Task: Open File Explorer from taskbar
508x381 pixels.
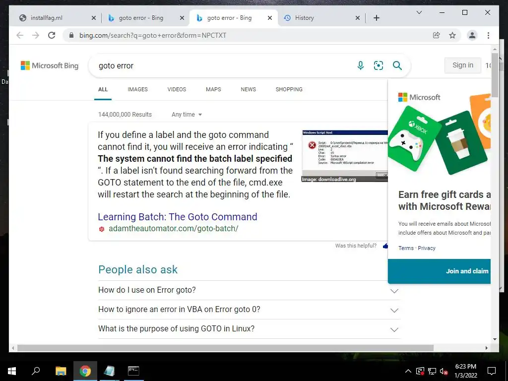Action: pyautogui.click(x=61, y=371)
